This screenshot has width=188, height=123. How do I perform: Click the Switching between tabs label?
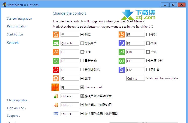pos(162,78)
